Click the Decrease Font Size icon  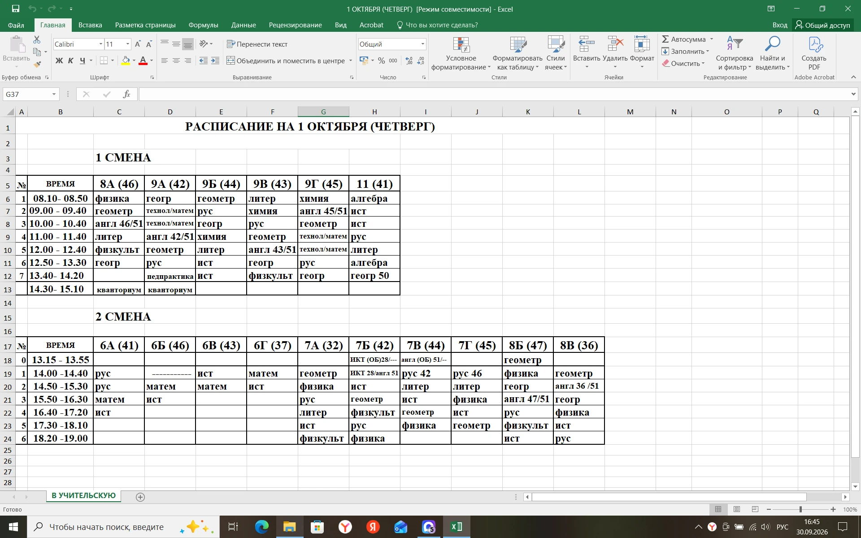click(x=149, y=44)
